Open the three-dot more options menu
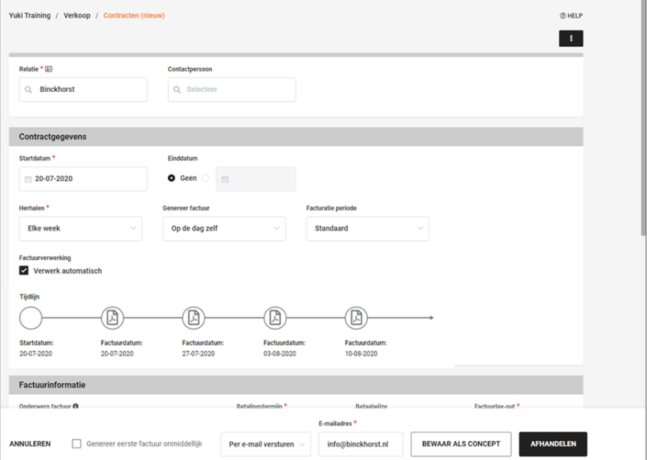This screenshot has width=647, height=460. pos(571,38)
